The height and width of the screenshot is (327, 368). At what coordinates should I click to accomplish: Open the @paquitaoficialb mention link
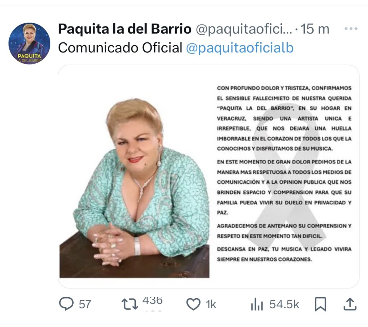click(x=240, y=48)
